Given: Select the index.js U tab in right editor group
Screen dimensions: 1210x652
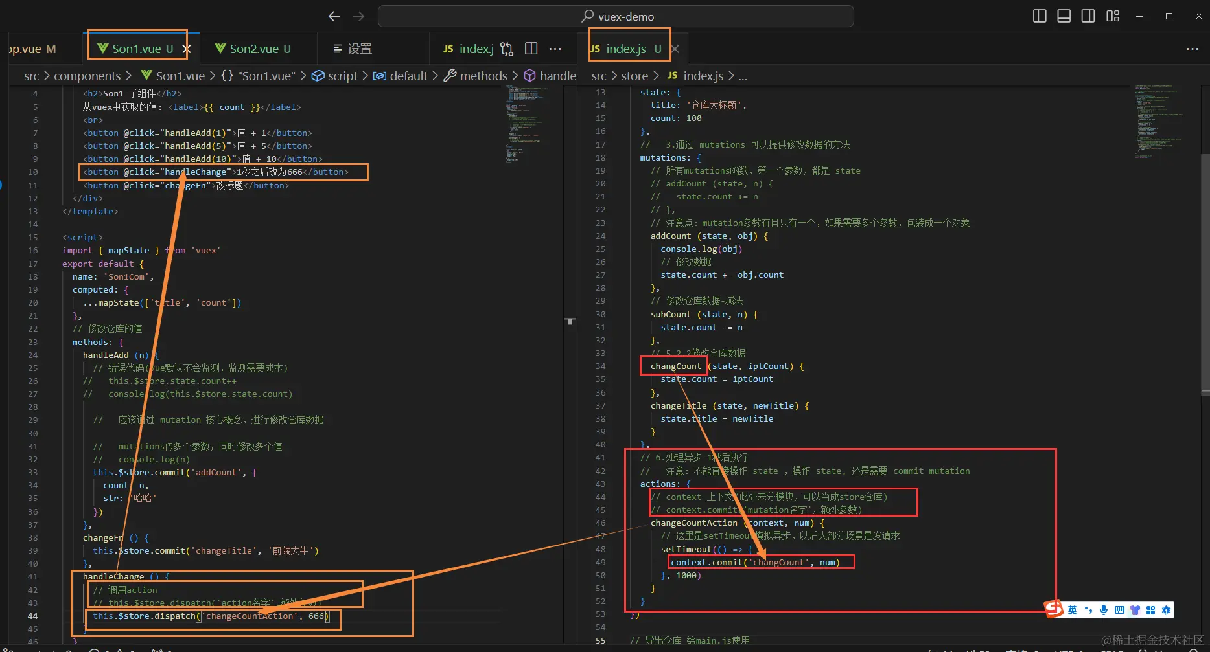Looking at the screenshot, I should (626, 49).
